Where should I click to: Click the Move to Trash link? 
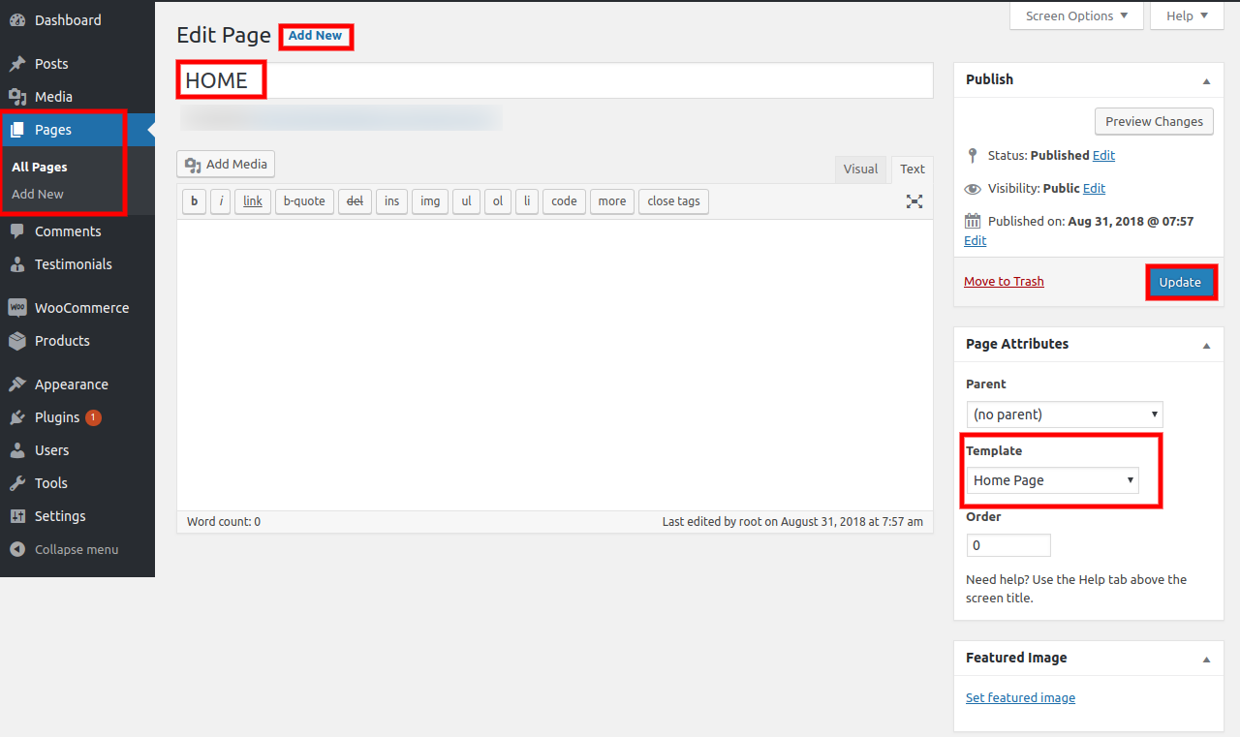(x=1004, y=281)
